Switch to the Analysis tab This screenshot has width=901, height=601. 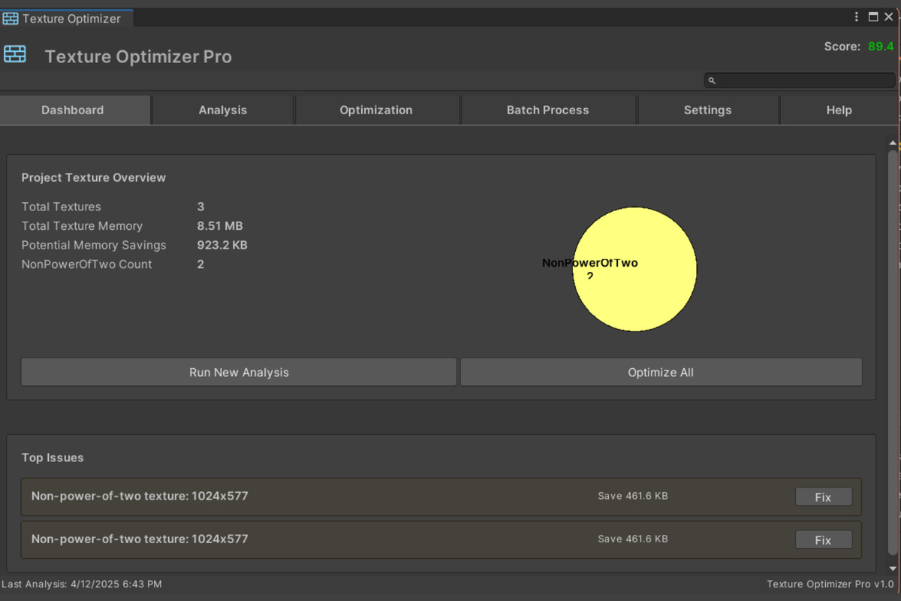tap(222, 110)
